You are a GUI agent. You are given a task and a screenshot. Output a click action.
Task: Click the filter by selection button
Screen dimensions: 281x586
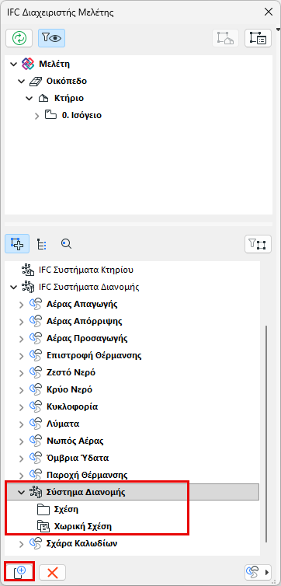click(258, 244)
